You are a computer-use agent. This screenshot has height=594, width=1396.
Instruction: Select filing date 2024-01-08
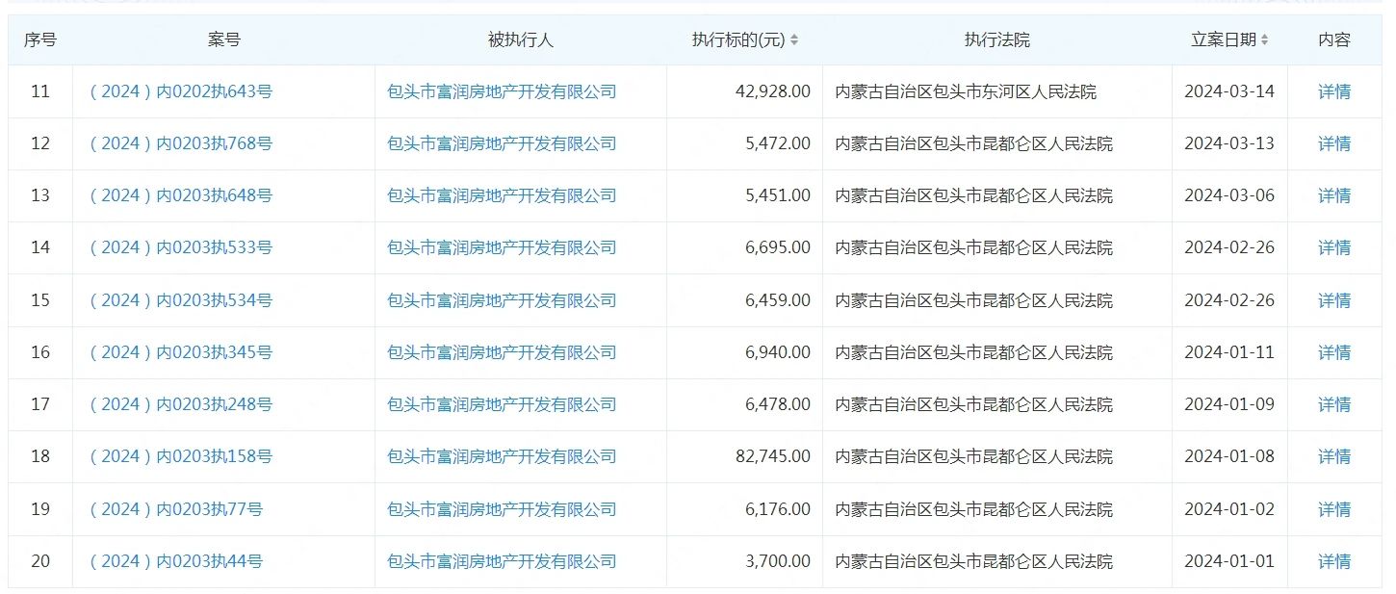point(1229,456)
